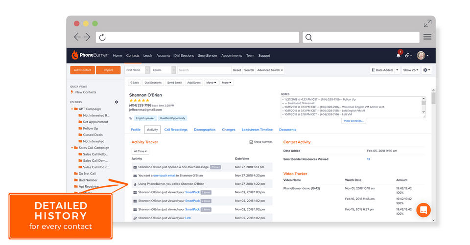Click the English speaker tag

[x=145, y=118]
